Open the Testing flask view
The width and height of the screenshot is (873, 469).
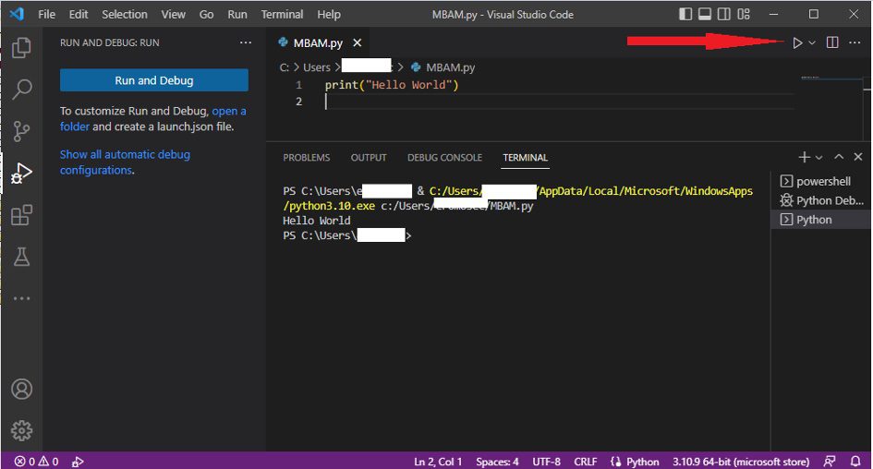click(21, 257)
